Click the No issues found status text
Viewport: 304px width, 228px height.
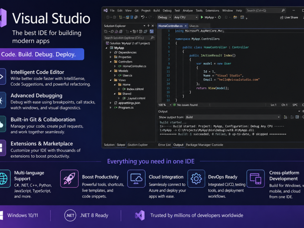point(187,105)
